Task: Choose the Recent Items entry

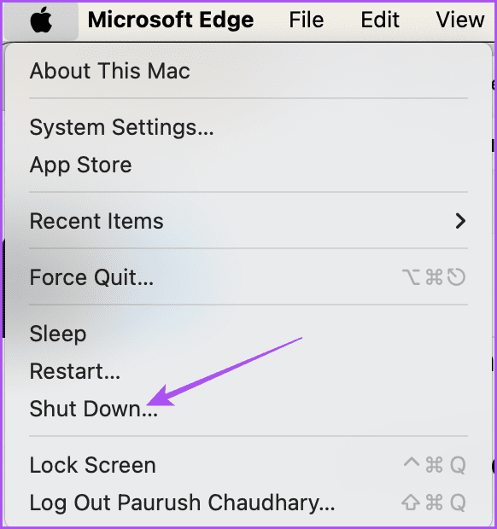Action: click(x=248, y=221)
